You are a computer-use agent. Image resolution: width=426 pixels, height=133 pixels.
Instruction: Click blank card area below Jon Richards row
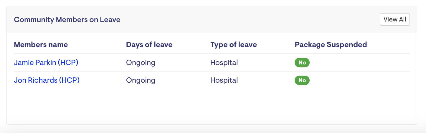pos(206,106)
